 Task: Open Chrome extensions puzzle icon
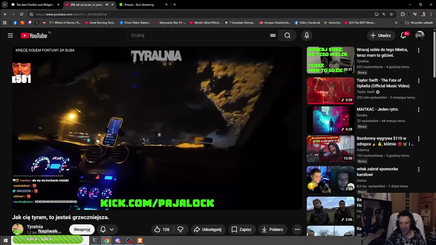pyautogui.click(x=403, y=14)
